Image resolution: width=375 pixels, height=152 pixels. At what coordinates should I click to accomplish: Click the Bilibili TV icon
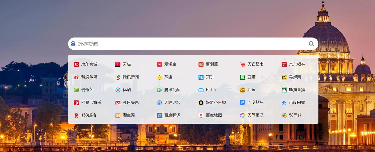point(201,90)
